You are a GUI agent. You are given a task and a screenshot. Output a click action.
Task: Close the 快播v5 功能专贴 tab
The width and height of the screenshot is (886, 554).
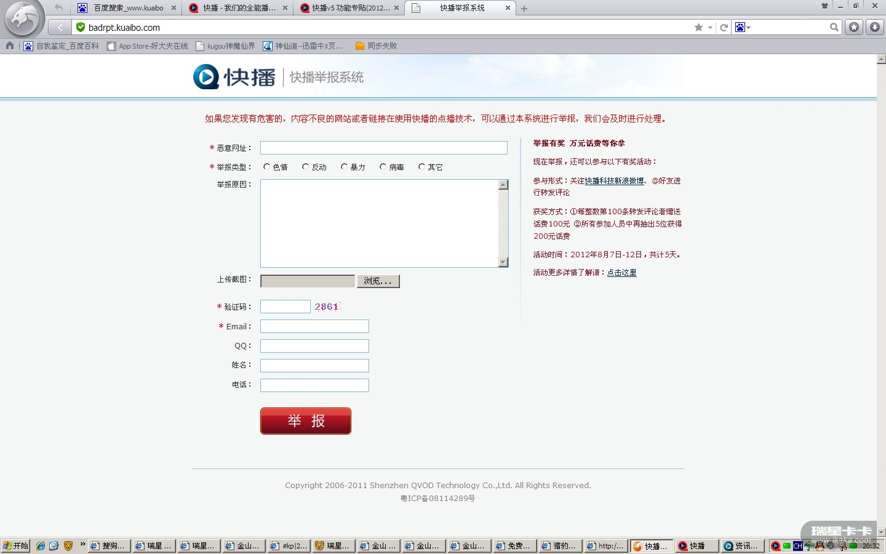tap(396, 8)
